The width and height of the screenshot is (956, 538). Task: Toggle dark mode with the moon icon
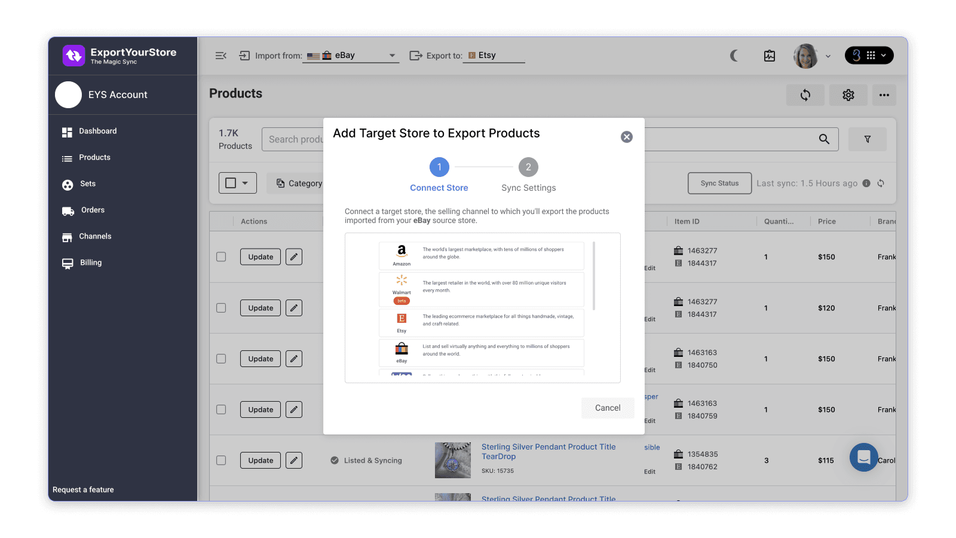coord(734,56)
